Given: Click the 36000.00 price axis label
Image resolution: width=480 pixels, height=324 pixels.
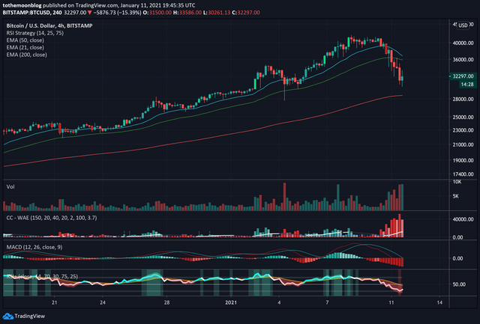Looking at the screenshot, I should pyautogui.click(x=463, y=60).
